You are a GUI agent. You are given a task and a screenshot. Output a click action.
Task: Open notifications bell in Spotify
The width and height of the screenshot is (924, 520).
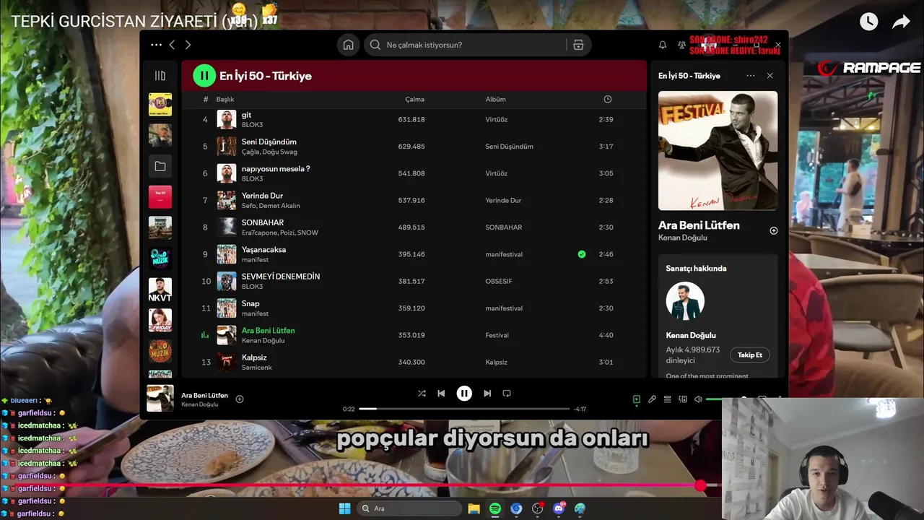(x=663, y=45)
